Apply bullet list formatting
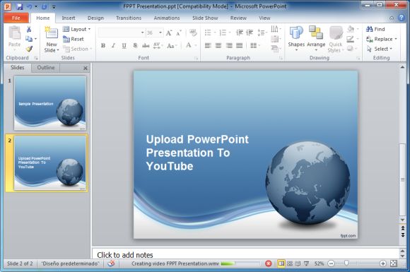This screenshot has height=272, width=410. 208,32
